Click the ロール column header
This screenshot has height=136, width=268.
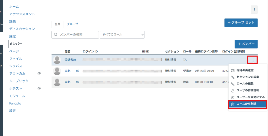(x=187, y=51)
